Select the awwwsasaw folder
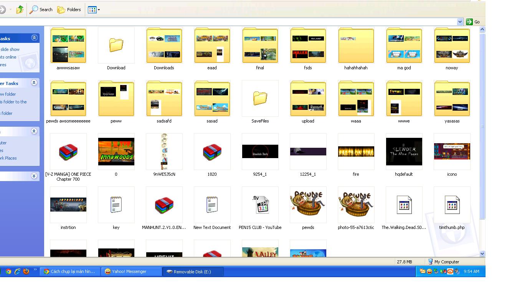This screenshot has width=522, height=294. (x=68, y=49)
